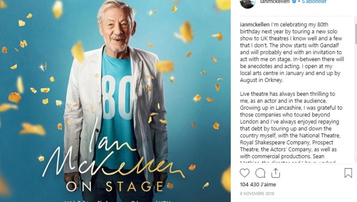Share the post using the upload arrow icon
This screenshot has height=202, width=357.
tap(275, 173)
